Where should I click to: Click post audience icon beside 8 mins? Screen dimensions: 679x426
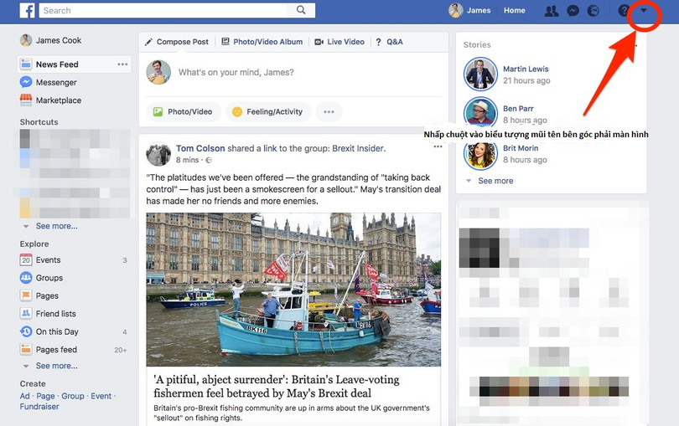(x=209, y=161)
